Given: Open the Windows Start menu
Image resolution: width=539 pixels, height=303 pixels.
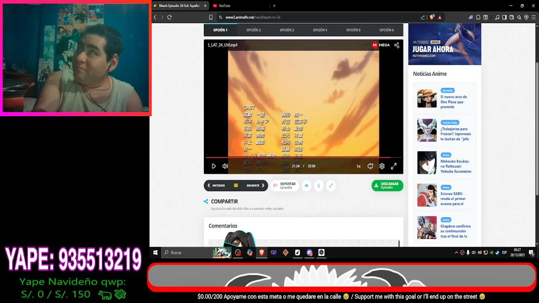Looking at the screenshot, I should [155, 252].
